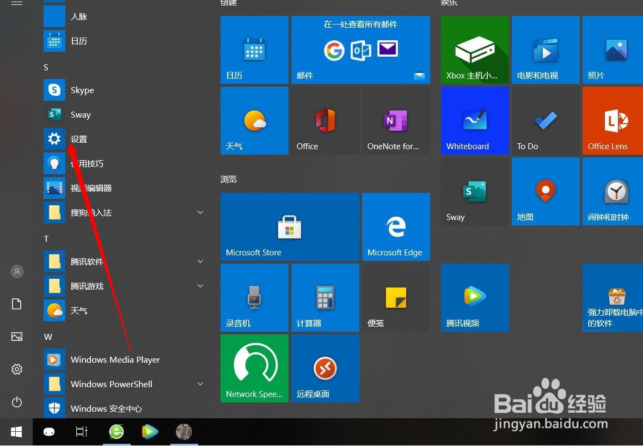Open the lightbulb tips app in list
Image resolution: width=643 pixels, height=446 pixels.
[x=123, y=163]
